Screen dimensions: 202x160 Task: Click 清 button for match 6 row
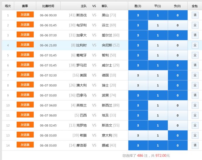coord(195,65)
